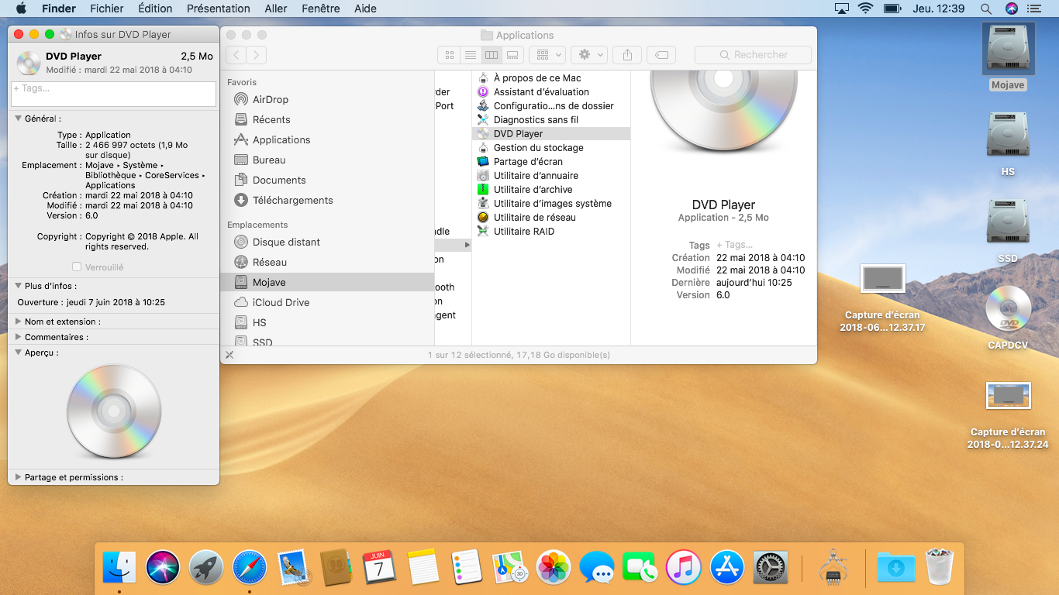Open Trash in the Dock

coord(940,567)
